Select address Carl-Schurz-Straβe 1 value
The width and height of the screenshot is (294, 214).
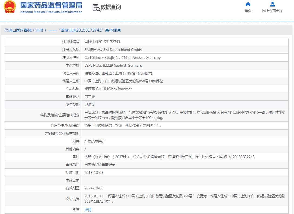coord(122,58)
